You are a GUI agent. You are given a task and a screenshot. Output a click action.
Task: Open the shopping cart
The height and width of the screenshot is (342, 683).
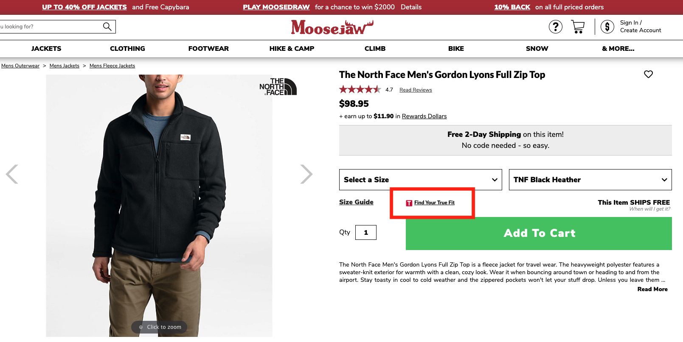(578, 27)
